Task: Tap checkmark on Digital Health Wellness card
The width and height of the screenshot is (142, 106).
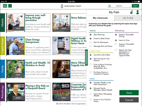Action: 55,40
